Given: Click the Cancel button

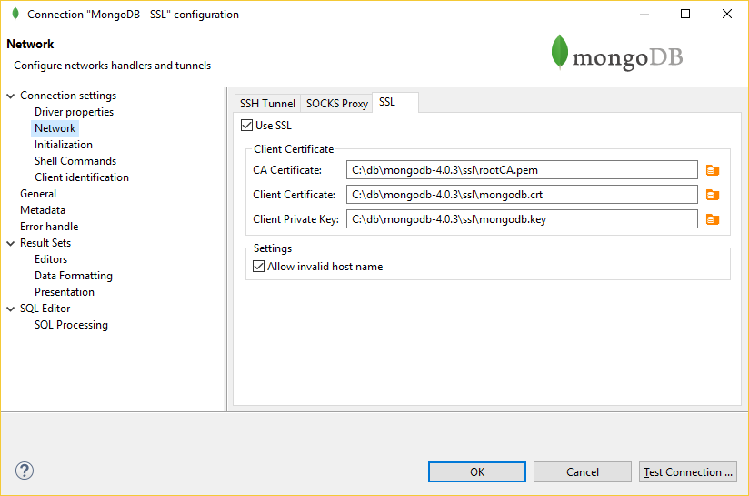Looking at the screenshot, I should pyautogui.click(x=583, y=472).
